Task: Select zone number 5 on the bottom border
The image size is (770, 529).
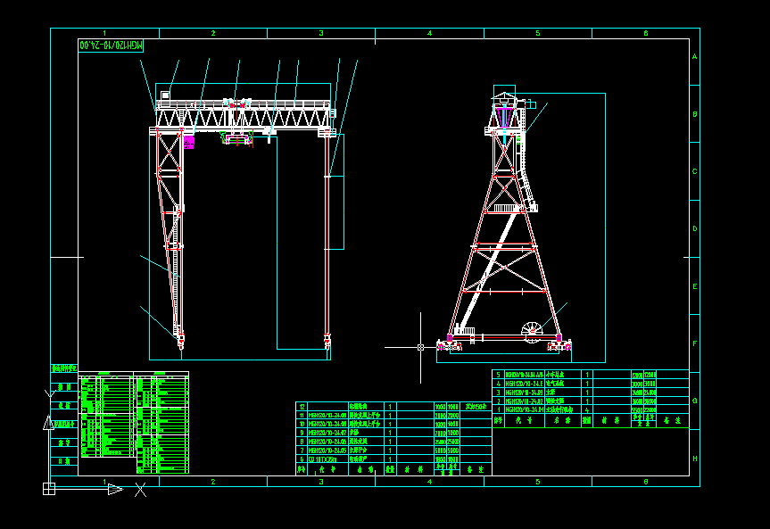Action: pos(538,482)
